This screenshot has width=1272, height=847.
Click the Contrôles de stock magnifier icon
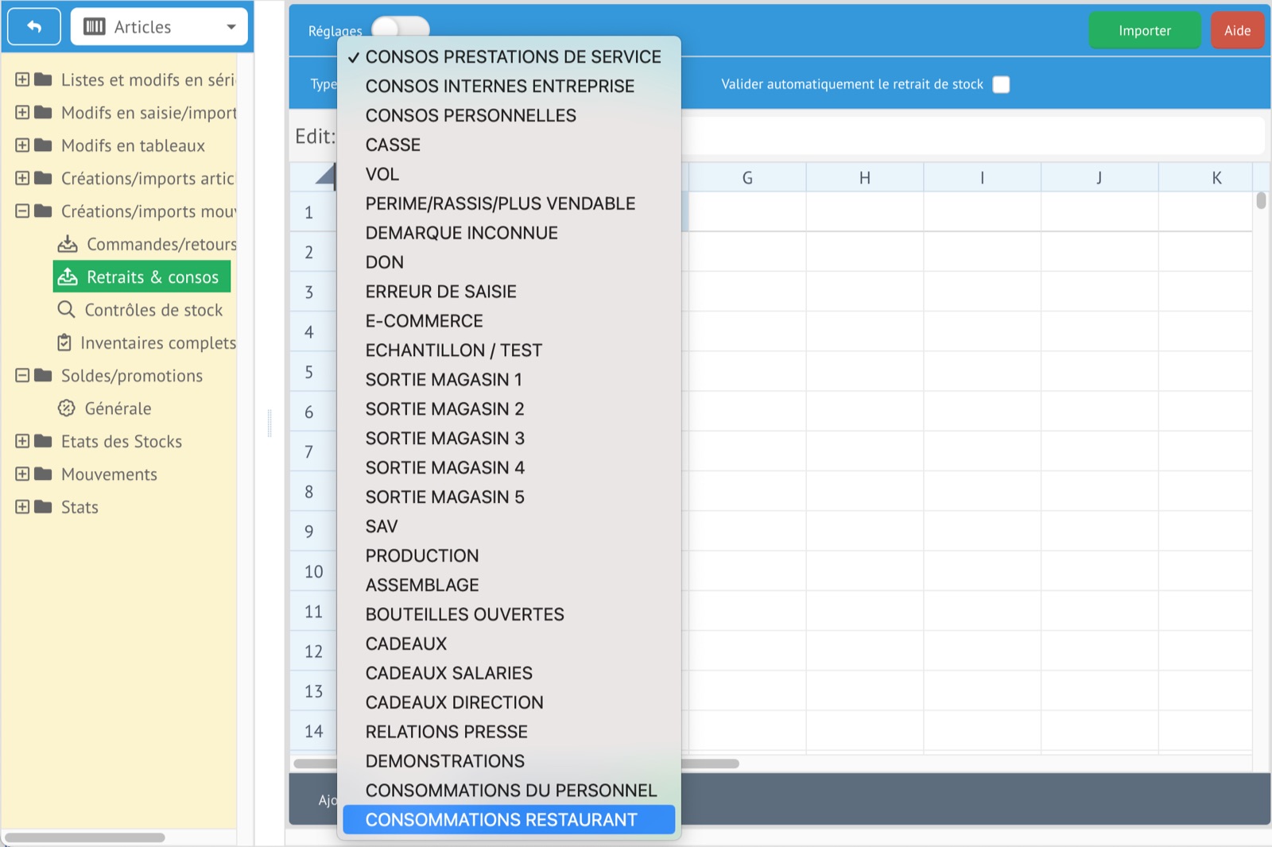click(x=66, y=310)
